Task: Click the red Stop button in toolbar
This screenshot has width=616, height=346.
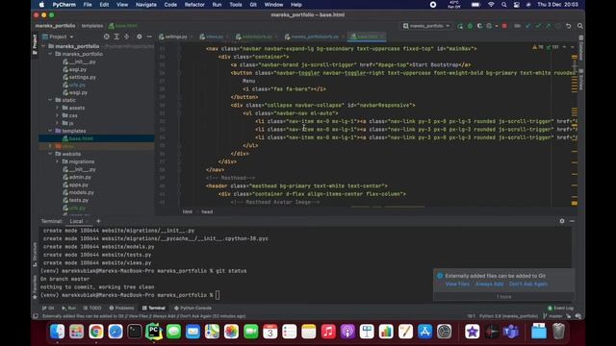Action: coord(504,26)
